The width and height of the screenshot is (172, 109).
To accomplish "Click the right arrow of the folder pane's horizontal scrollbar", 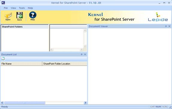I will click(x=81, y=50).
